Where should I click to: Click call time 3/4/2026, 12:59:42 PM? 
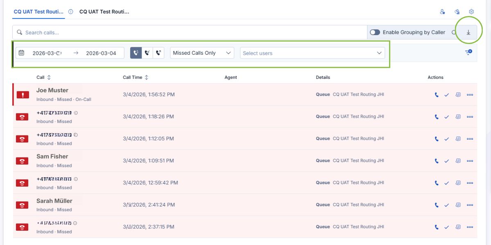(x=151, y=183)
